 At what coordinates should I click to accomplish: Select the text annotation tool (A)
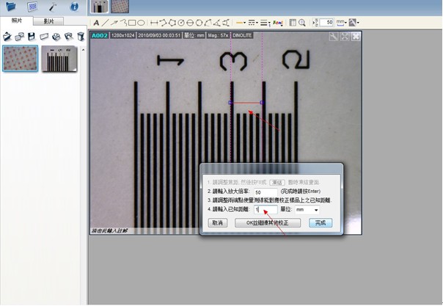pyautogui.click(x=96, y=23)
